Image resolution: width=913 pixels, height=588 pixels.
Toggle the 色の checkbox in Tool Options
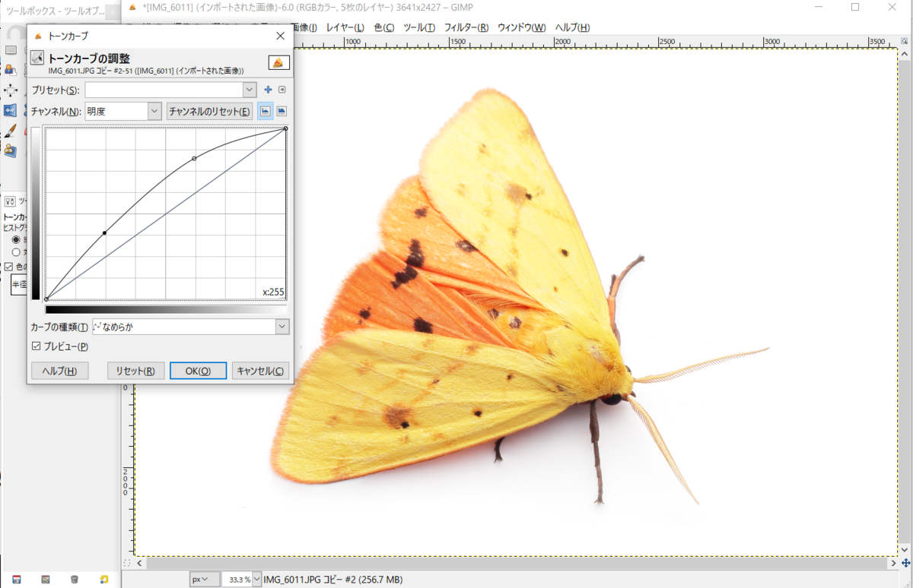[x=9, y=267]
